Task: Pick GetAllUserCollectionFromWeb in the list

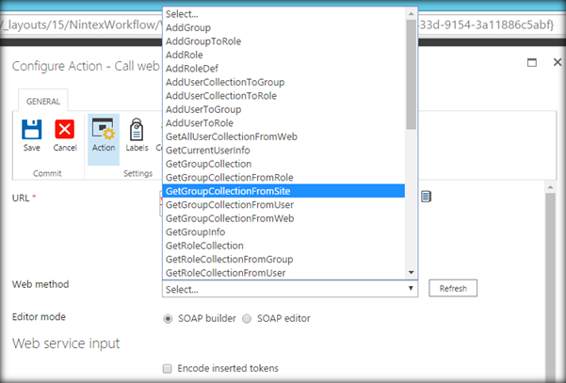Action: (x=283, y=136)
